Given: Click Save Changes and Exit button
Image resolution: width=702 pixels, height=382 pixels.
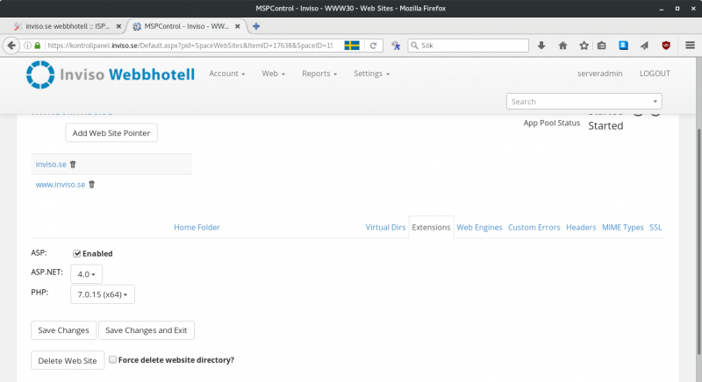Looking at the screenshot, I should (147, 330).
